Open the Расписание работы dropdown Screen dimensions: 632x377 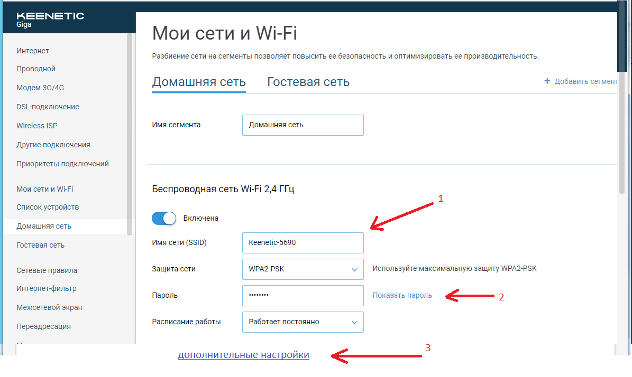[303, 322]
